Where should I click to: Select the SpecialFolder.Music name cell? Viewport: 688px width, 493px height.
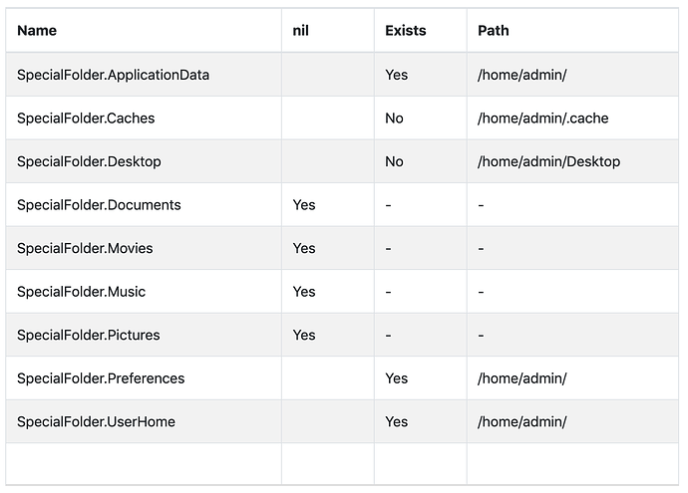click(144, 292)
